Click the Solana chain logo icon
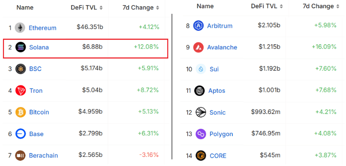 tap(20, 47)
